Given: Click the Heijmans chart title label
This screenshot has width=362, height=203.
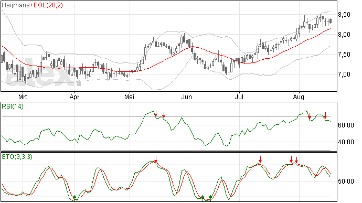Looking at the screenshot, I should point(15,5).
